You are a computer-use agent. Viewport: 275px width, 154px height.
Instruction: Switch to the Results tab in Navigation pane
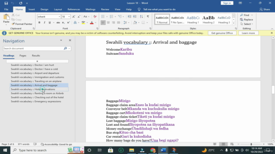(x=36, y=56)
